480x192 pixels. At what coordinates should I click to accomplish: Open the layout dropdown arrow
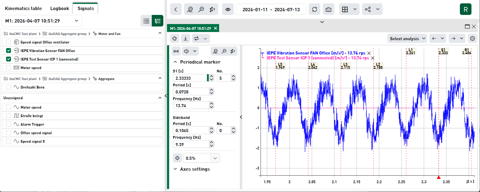coord(355,9)
